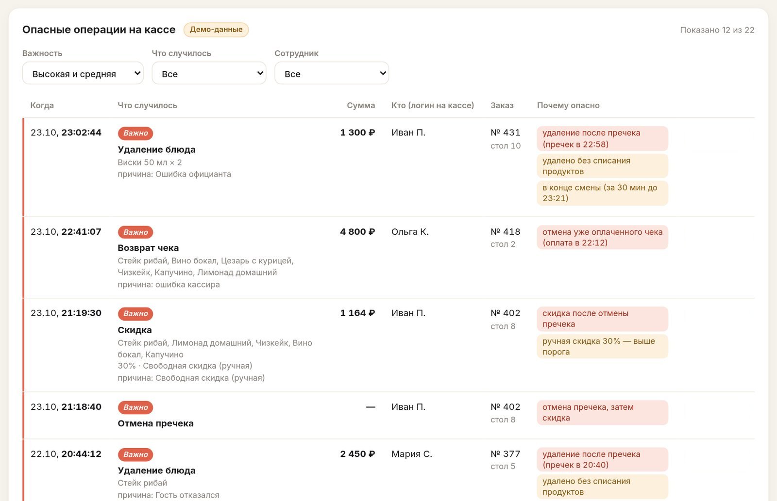The height and width of the screenshot is (501, 777).
Task: Click the Важно badge in the 21:18:40 row
Action: (x=135, y=407)
